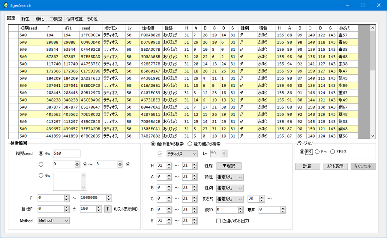
Task: Open the ラティオス Pokémon dropdown
Action: click(182, 154)
